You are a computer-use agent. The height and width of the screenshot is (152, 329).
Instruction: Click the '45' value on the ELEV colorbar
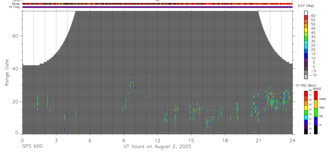coord(313,28)
